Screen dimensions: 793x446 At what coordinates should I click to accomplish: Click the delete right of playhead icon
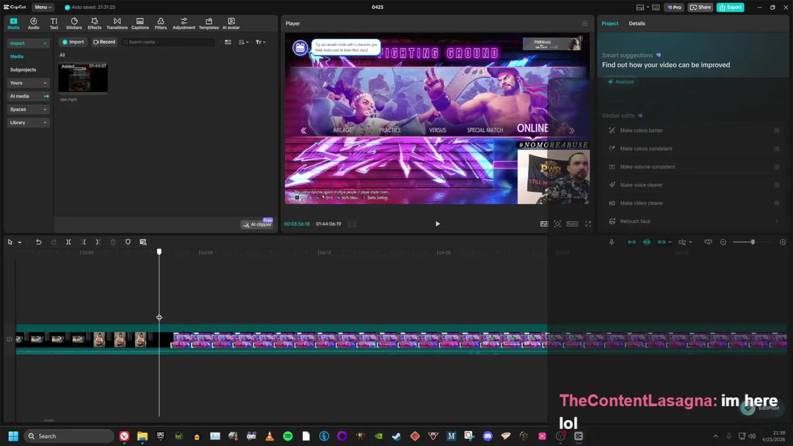coord(98,242)
